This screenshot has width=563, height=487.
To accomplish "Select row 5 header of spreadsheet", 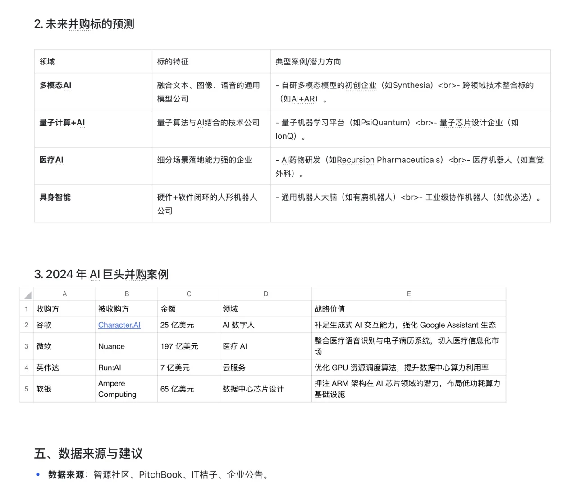I will (27, 389).
